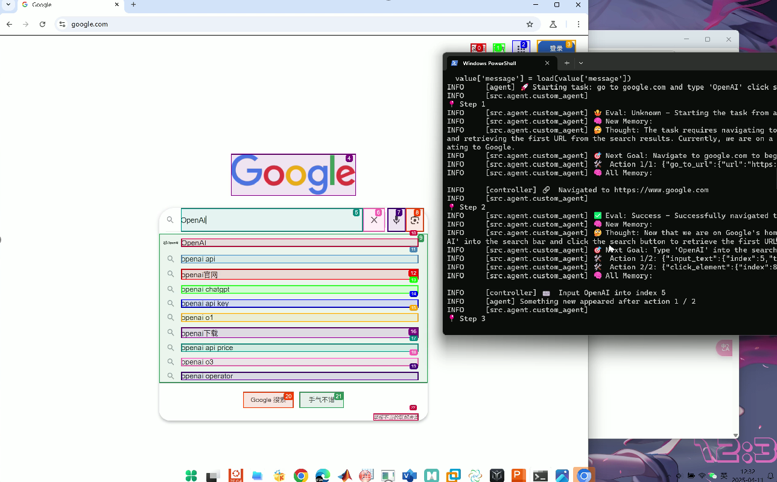Bookmark this page with the star
The height and width of the screenshot is (482, 777).
(x=530, y=24)
